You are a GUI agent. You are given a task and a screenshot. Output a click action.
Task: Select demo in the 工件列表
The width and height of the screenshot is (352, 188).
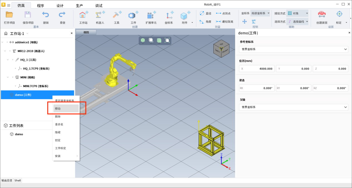[x=19, y=134]
